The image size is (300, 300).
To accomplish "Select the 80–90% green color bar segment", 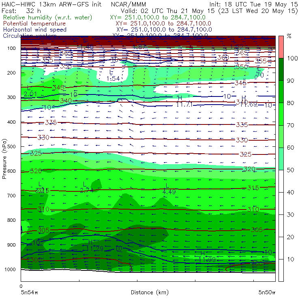I will (281, 92).
